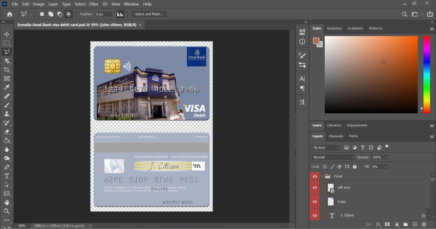Hide the J. Citizen text layer
Image resolution: width=436 pixels, height=229 pixels.
pyautogui.click(x=315, y=215)
